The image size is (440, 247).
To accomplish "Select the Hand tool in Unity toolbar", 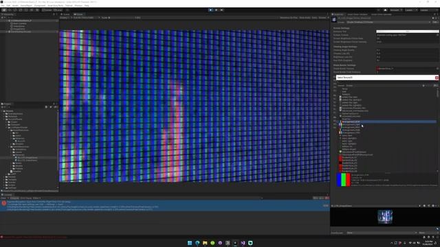I will coord(4,10).
